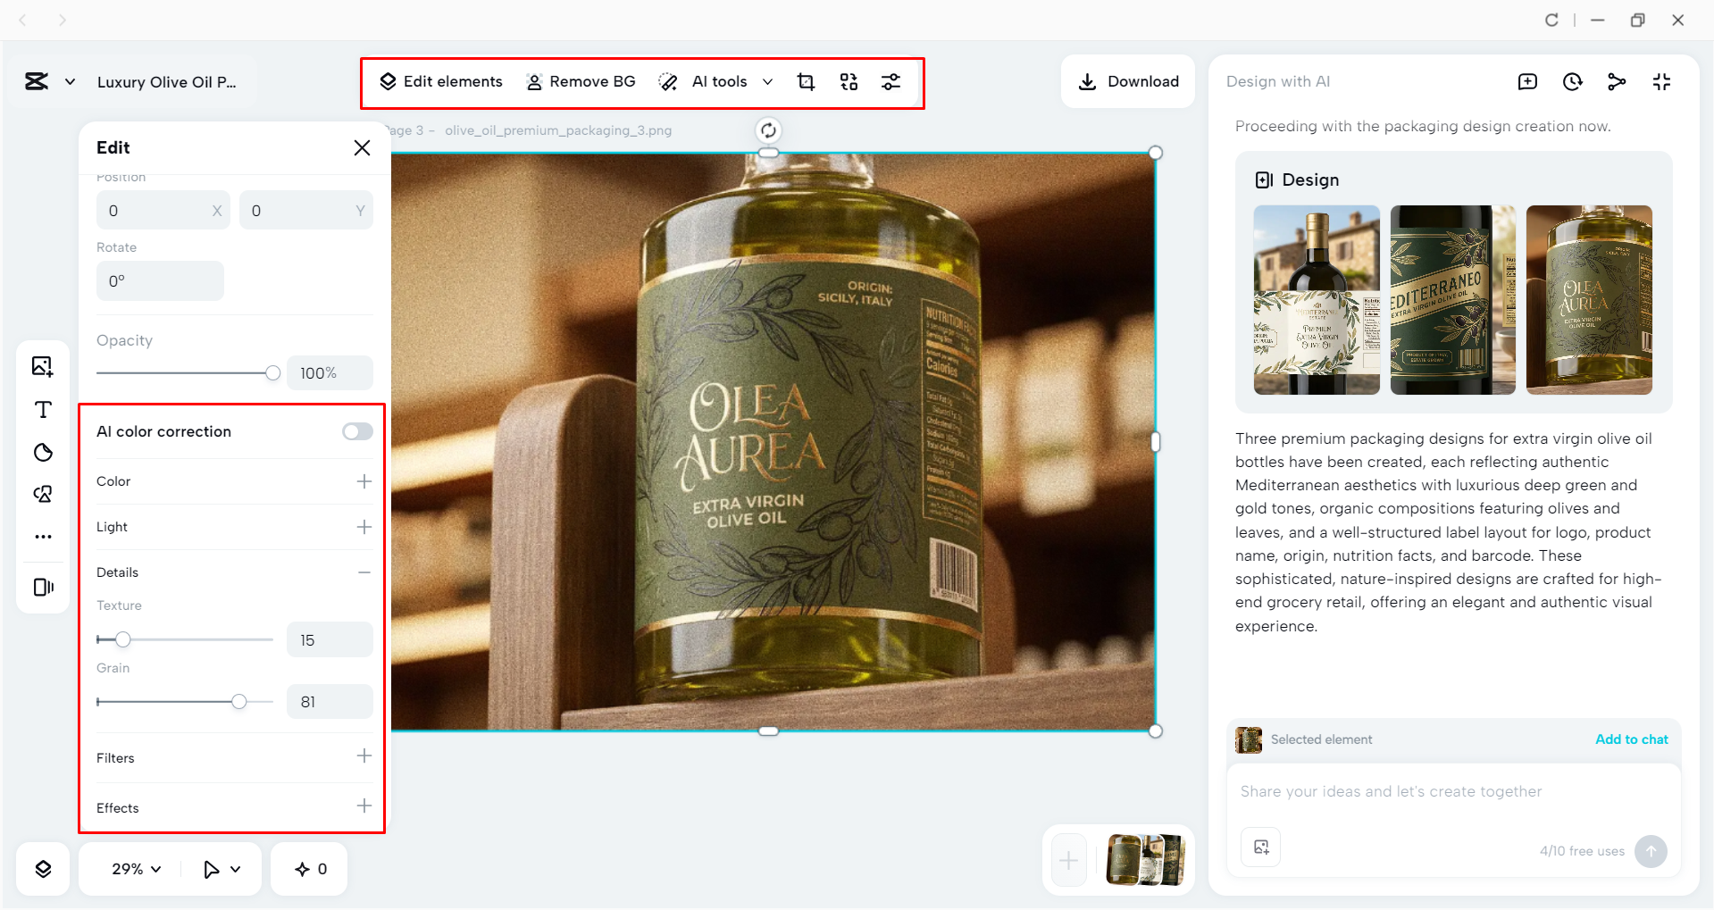
Task: Click the Position X input field
Action: 163,211
